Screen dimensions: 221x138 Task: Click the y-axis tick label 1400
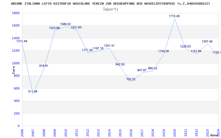pos(16,38)
